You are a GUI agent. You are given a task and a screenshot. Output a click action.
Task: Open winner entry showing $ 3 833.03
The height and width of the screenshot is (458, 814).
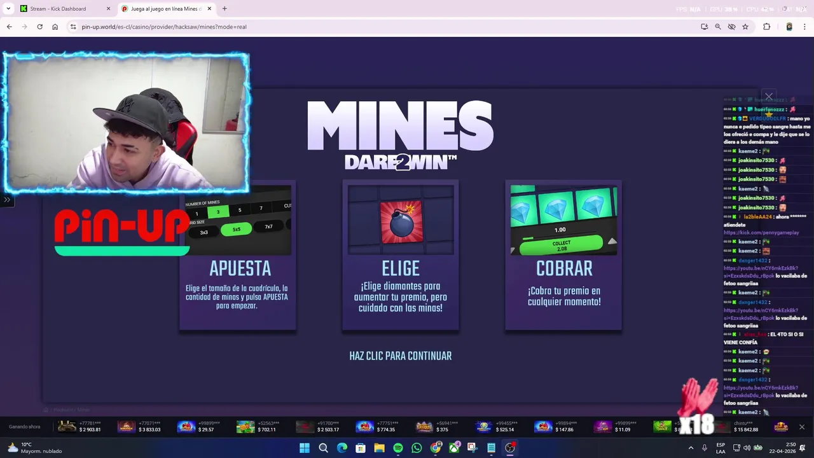coord(140,427)
